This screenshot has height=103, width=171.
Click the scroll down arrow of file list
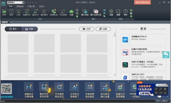point(115,74)
